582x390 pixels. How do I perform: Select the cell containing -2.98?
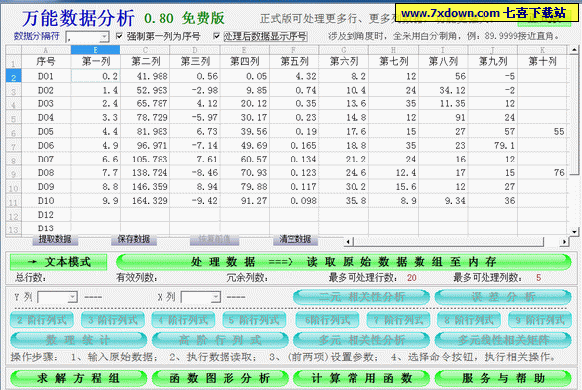[195, 90]
